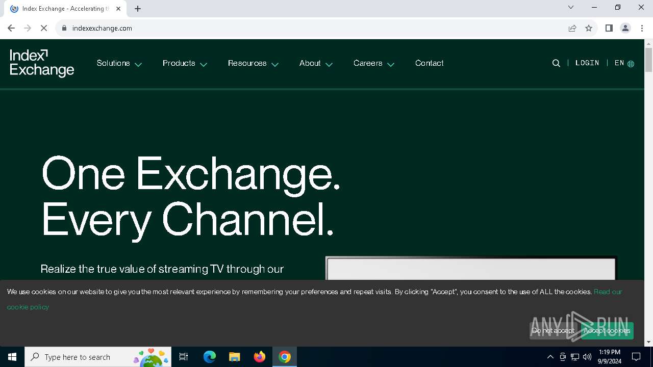Share this page icon in address bar
This screenshot has width=653, height=367.
[x=572, y=28]
